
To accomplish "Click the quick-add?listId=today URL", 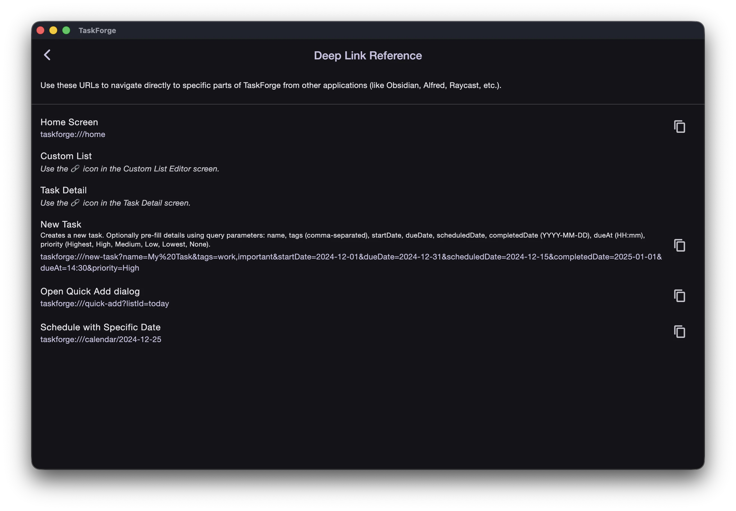I will point(105,303).
